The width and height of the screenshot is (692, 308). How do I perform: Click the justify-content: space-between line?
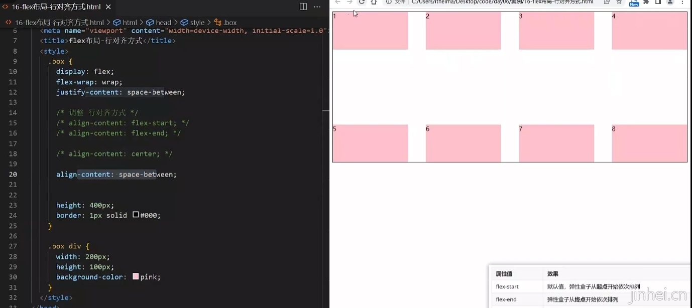(x=121, y=92)
